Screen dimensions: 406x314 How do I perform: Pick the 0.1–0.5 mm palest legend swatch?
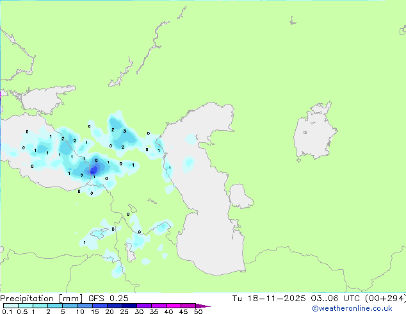click(x=11, y=306)
